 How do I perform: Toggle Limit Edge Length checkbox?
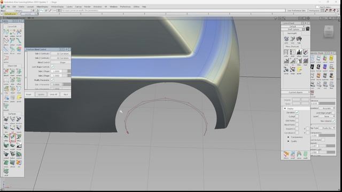tap(333, 113)
